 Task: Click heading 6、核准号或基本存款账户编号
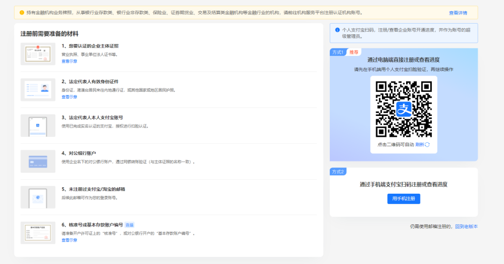click(x=93, y=225)
